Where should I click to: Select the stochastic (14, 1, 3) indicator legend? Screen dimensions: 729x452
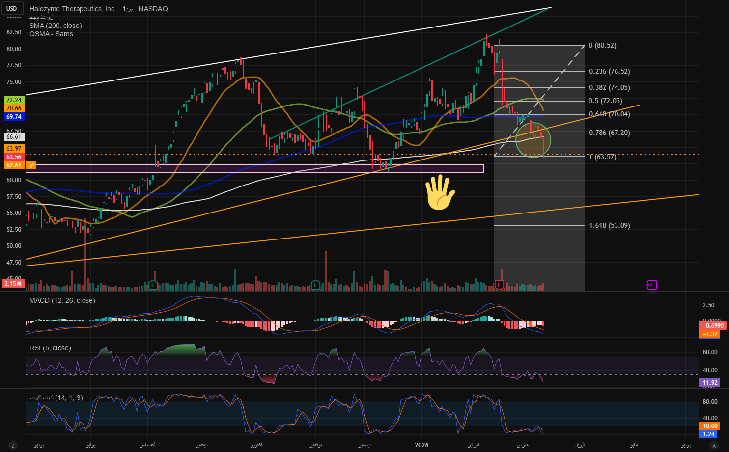[x=56, y=398]
